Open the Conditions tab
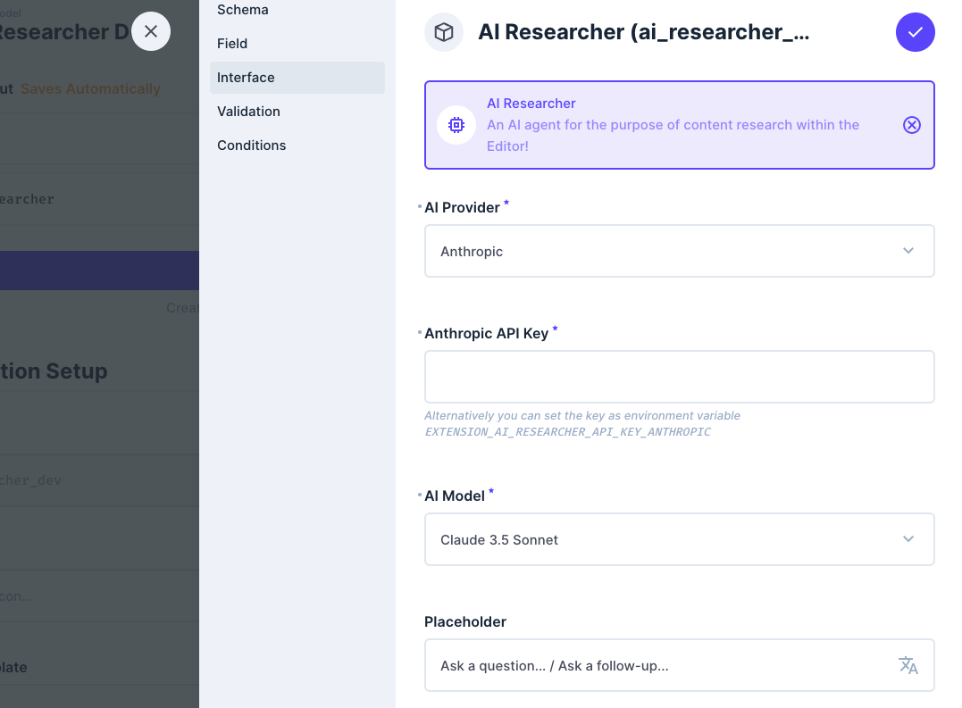This screenshot has width=962, height=708. (x=252, y=146)
